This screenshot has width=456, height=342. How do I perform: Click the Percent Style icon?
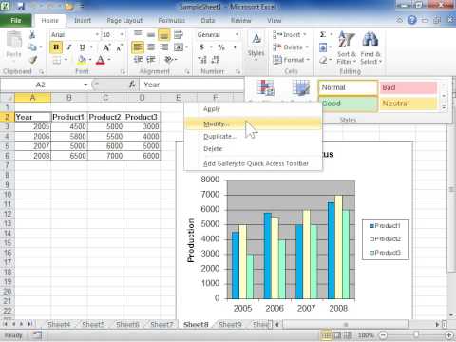(x=221, y=47)
